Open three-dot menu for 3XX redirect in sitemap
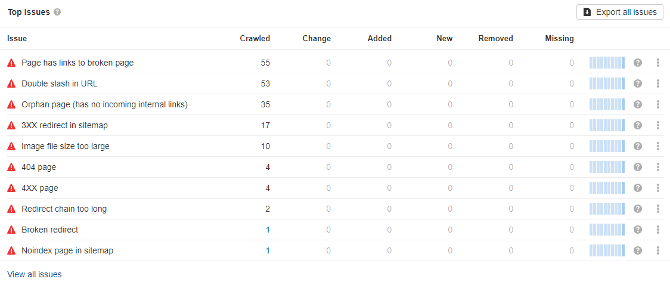The height and width of the screenshot is (288, 670). click(x=658, y=125)
